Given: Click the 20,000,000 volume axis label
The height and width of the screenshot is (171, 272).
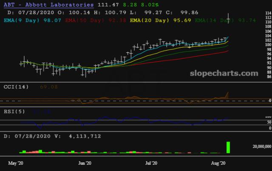Looking at the screenshot, I should pos(262,146).
